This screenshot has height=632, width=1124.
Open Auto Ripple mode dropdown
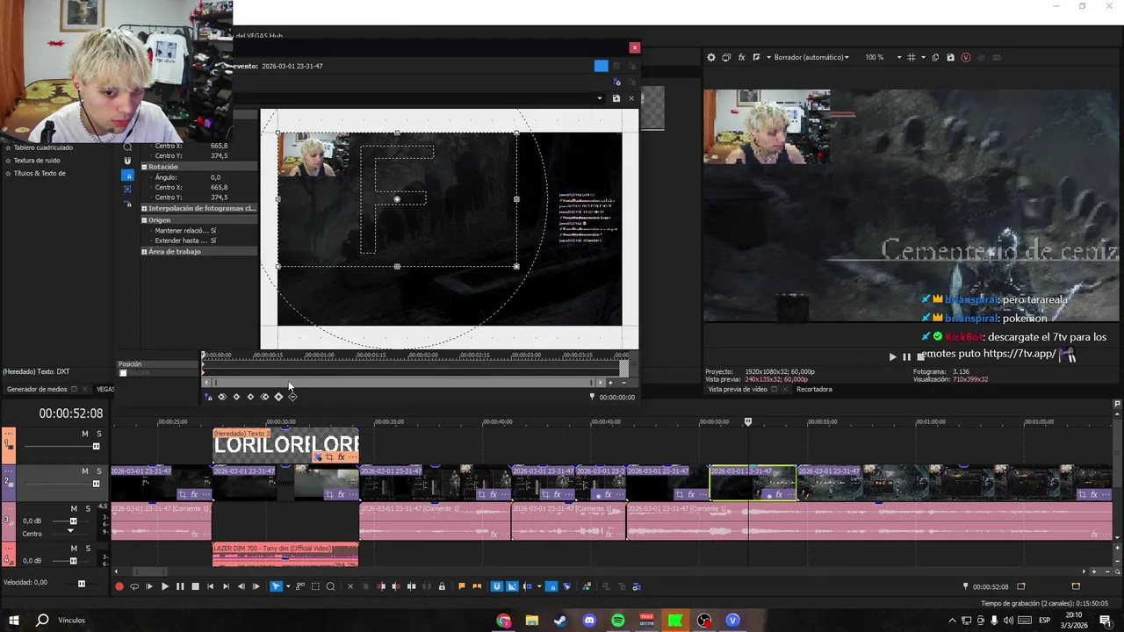(538, 587)
